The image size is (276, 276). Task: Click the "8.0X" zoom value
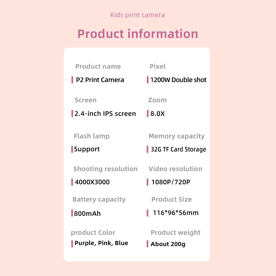pyautogui.click(x=157, y=114)
